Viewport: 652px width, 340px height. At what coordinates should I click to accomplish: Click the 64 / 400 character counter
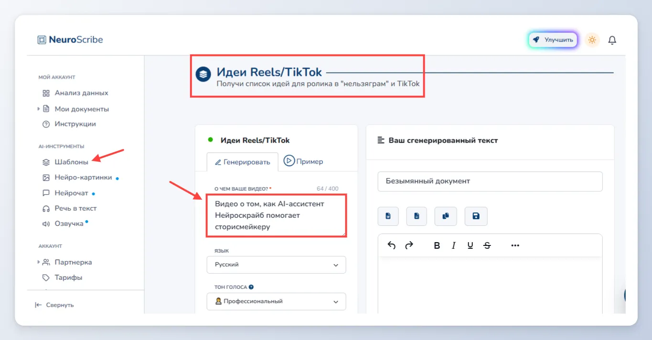coord(328,189)
